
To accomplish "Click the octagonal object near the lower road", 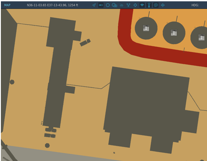I will point(47,146).
